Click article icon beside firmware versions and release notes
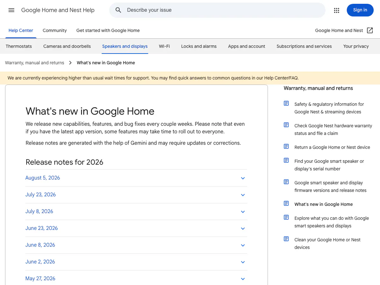 click(x=286, y=182)
